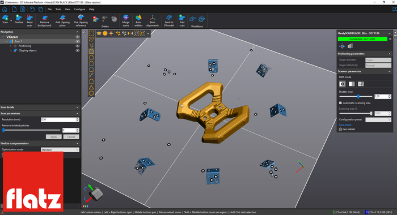Screen dimensions: 397x215
Task: Collapse the VXscan tree node
Action: pyautogui.click(x=3, y=37)
